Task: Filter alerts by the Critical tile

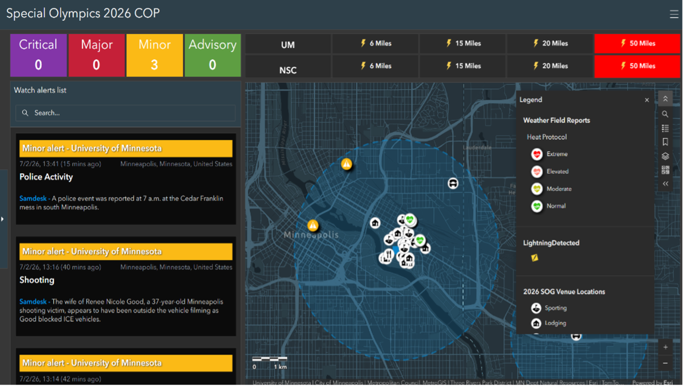Action: 38,55
